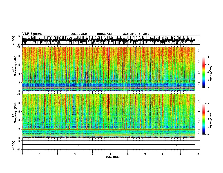The image size is (223, 173).
Task: Click the '8' kHz tick on ch.1 frequency axis
Action: (19, 56)
